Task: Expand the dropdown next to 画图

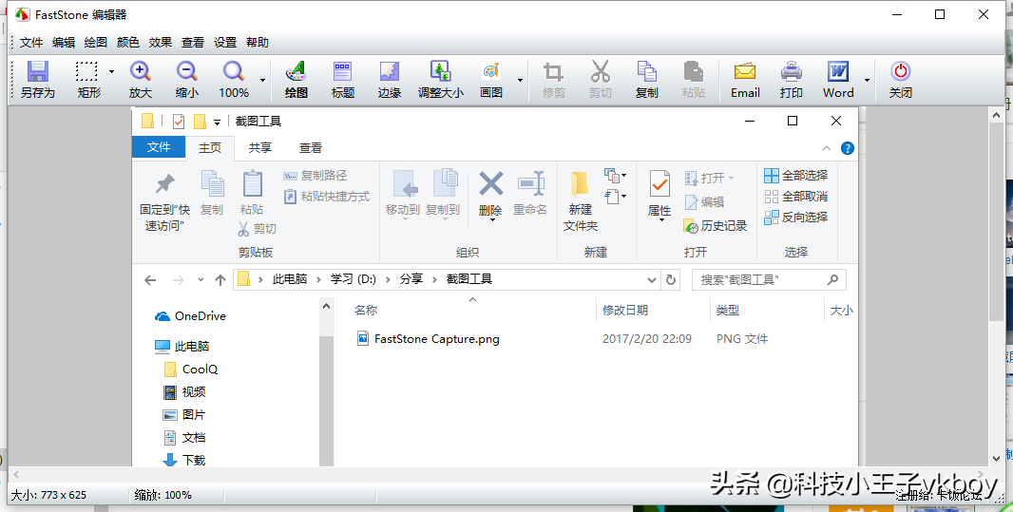Action: pos(520,80)
